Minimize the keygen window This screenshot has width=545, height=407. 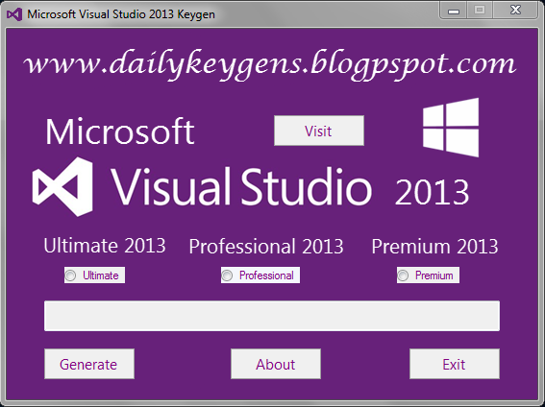pyautogui.click(x=454, y=10)
